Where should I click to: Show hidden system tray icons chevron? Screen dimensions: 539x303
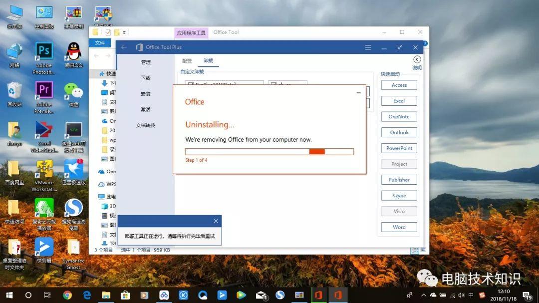[x=424, y=295]
